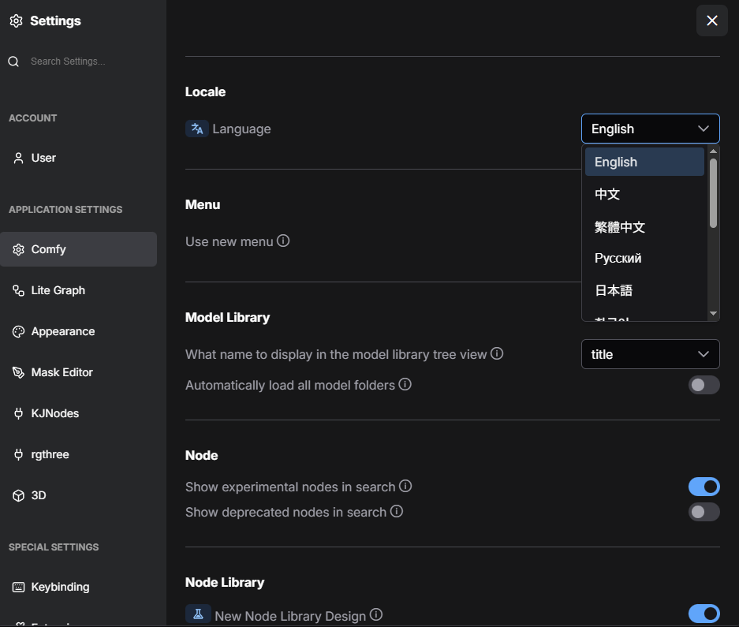The height and width of the screenshot is (627, 739).
Task: Click info icon beside Automatically load all model folders
Action: click(x=405, y=384)
